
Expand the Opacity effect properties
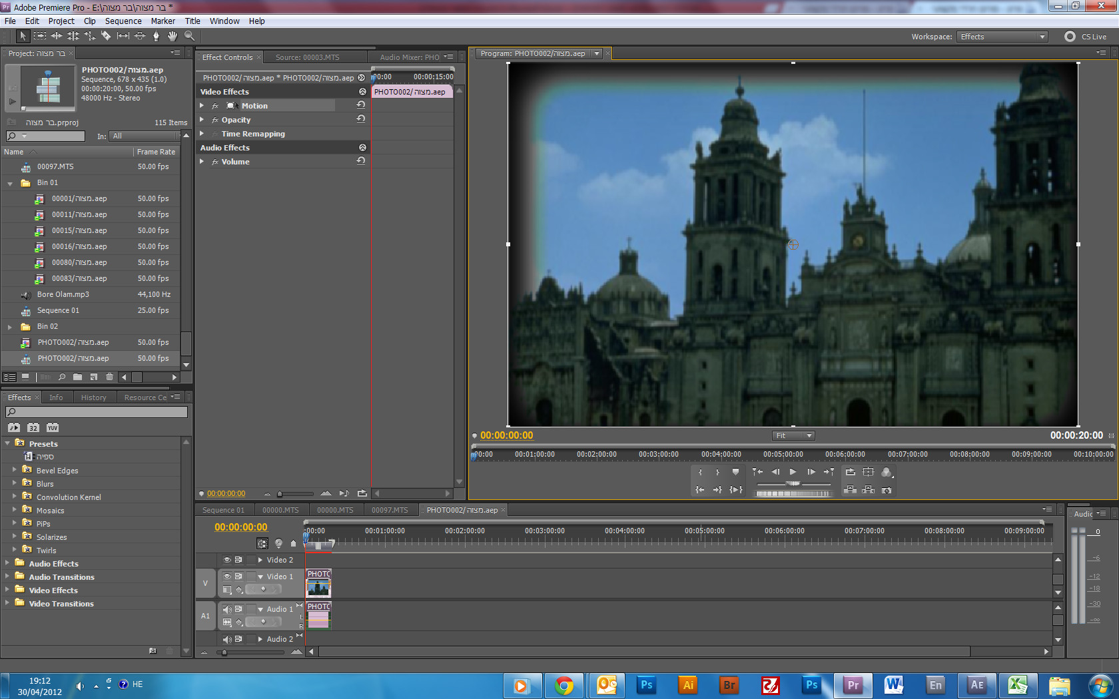coord(202,120)
